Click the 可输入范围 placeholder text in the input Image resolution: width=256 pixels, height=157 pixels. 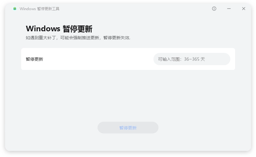(170, 59)
